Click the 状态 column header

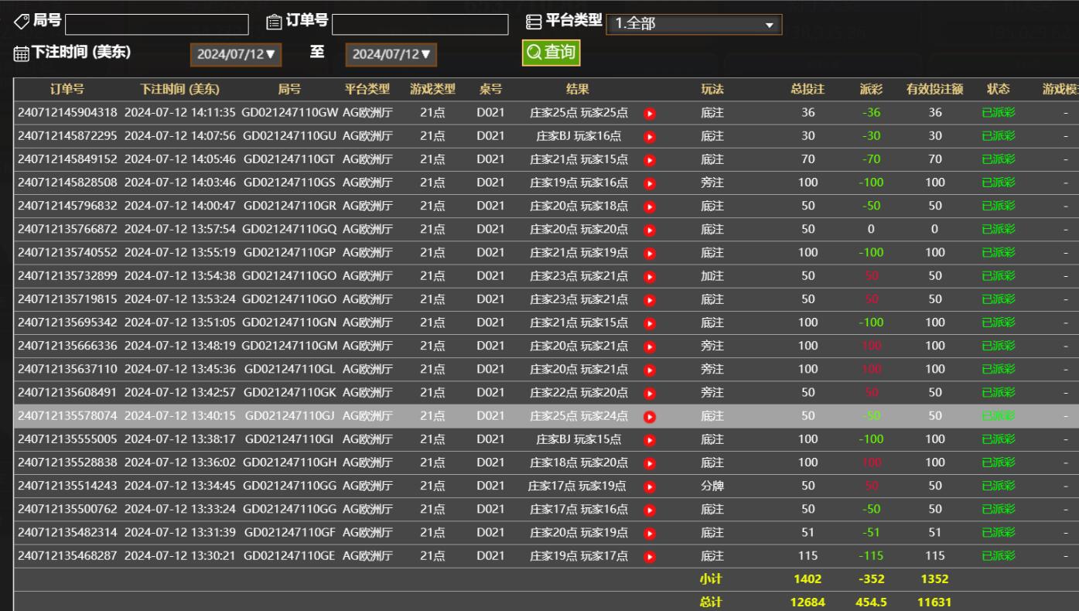(998, 89)
